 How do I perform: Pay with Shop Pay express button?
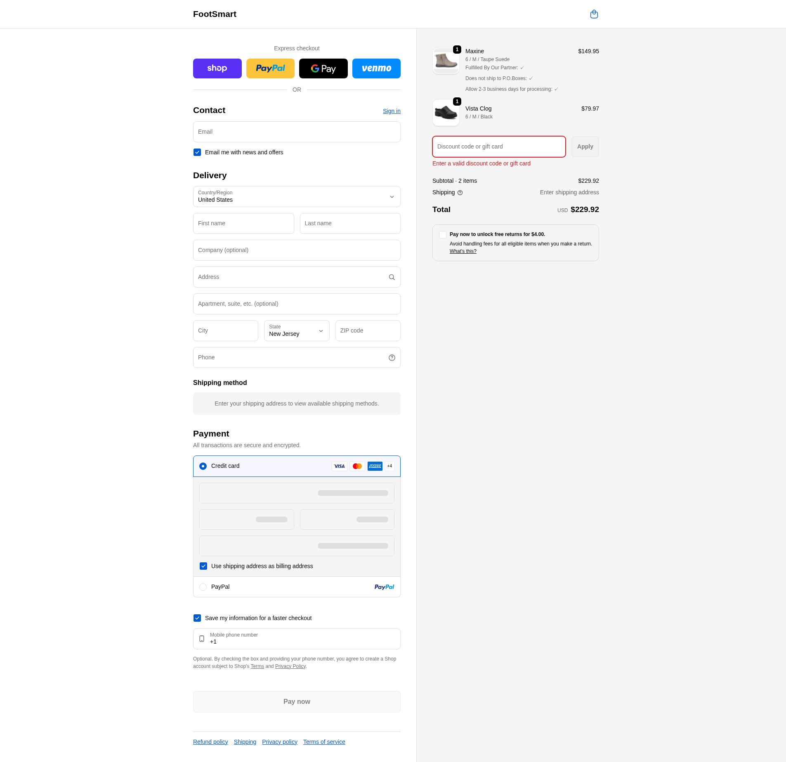click(x=217, y=68)
